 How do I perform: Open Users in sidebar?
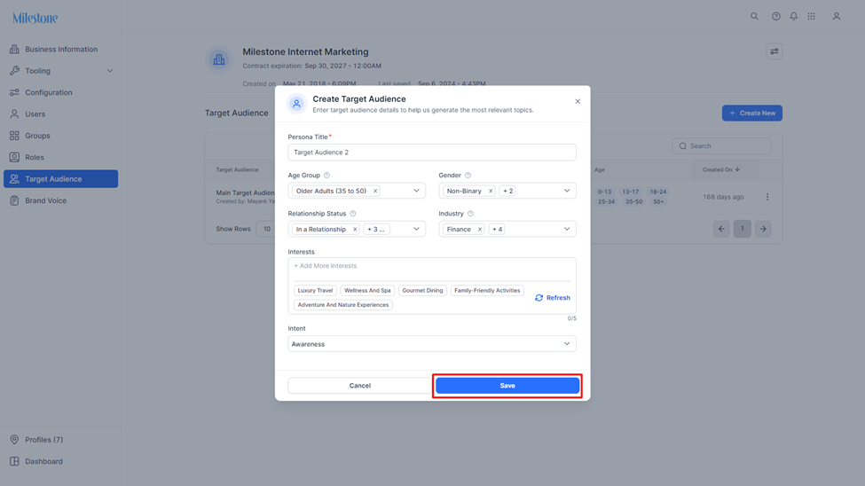pos(60,114)
